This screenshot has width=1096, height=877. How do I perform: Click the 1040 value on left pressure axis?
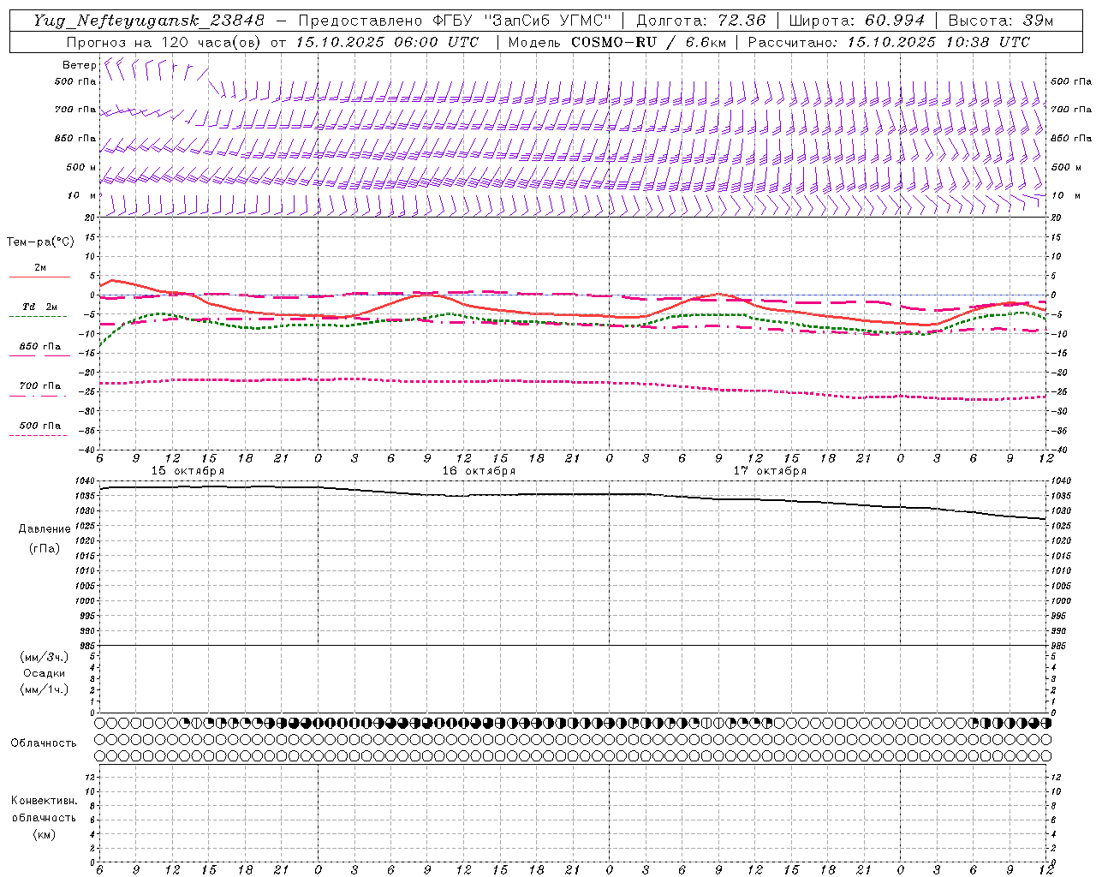[86, 481]
